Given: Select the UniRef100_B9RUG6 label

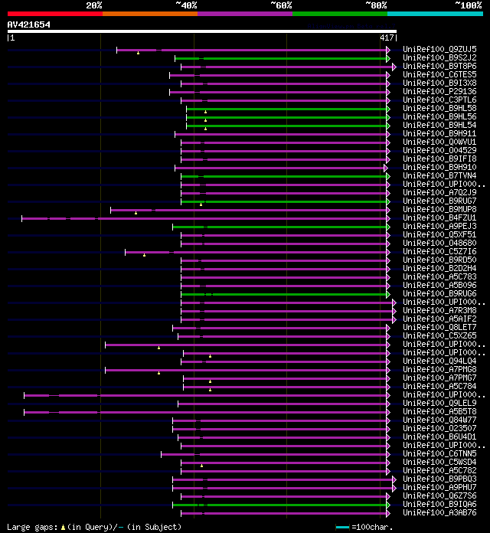Looking at the screenshot, I should pyautogui.click(x=439, y=293).
